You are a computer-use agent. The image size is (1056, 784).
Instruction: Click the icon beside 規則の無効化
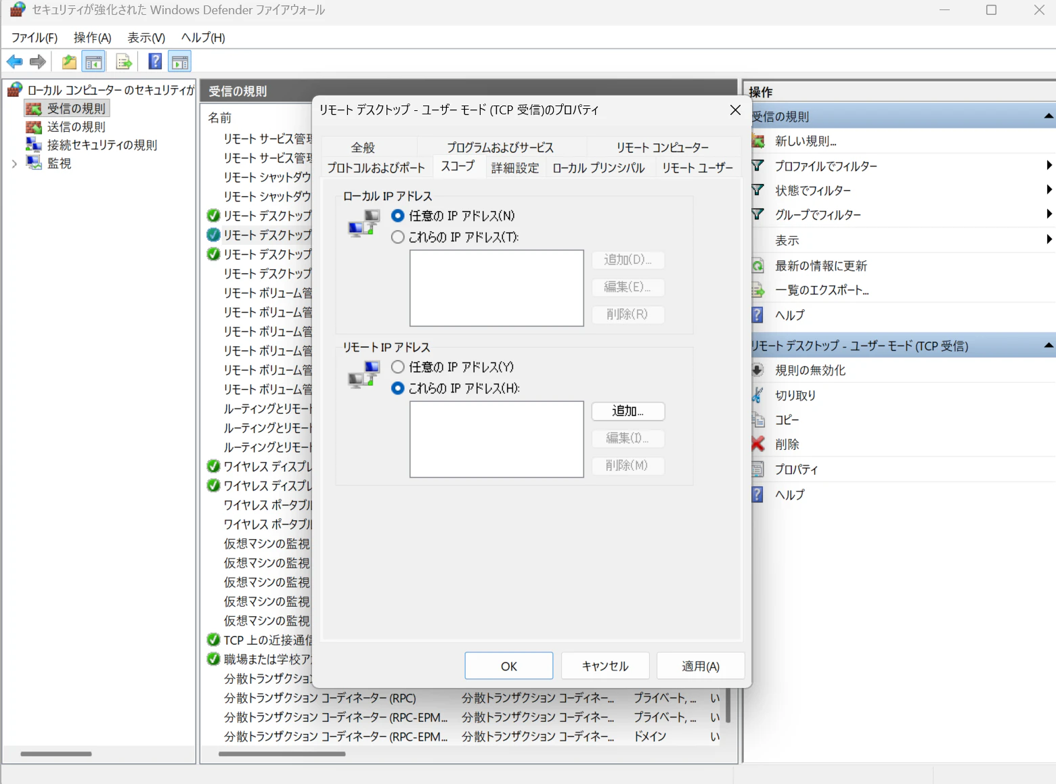coord(758,370)
